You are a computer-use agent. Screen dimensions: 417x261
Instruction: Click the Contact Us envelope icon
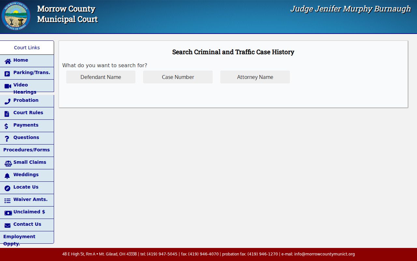point(7,225)
